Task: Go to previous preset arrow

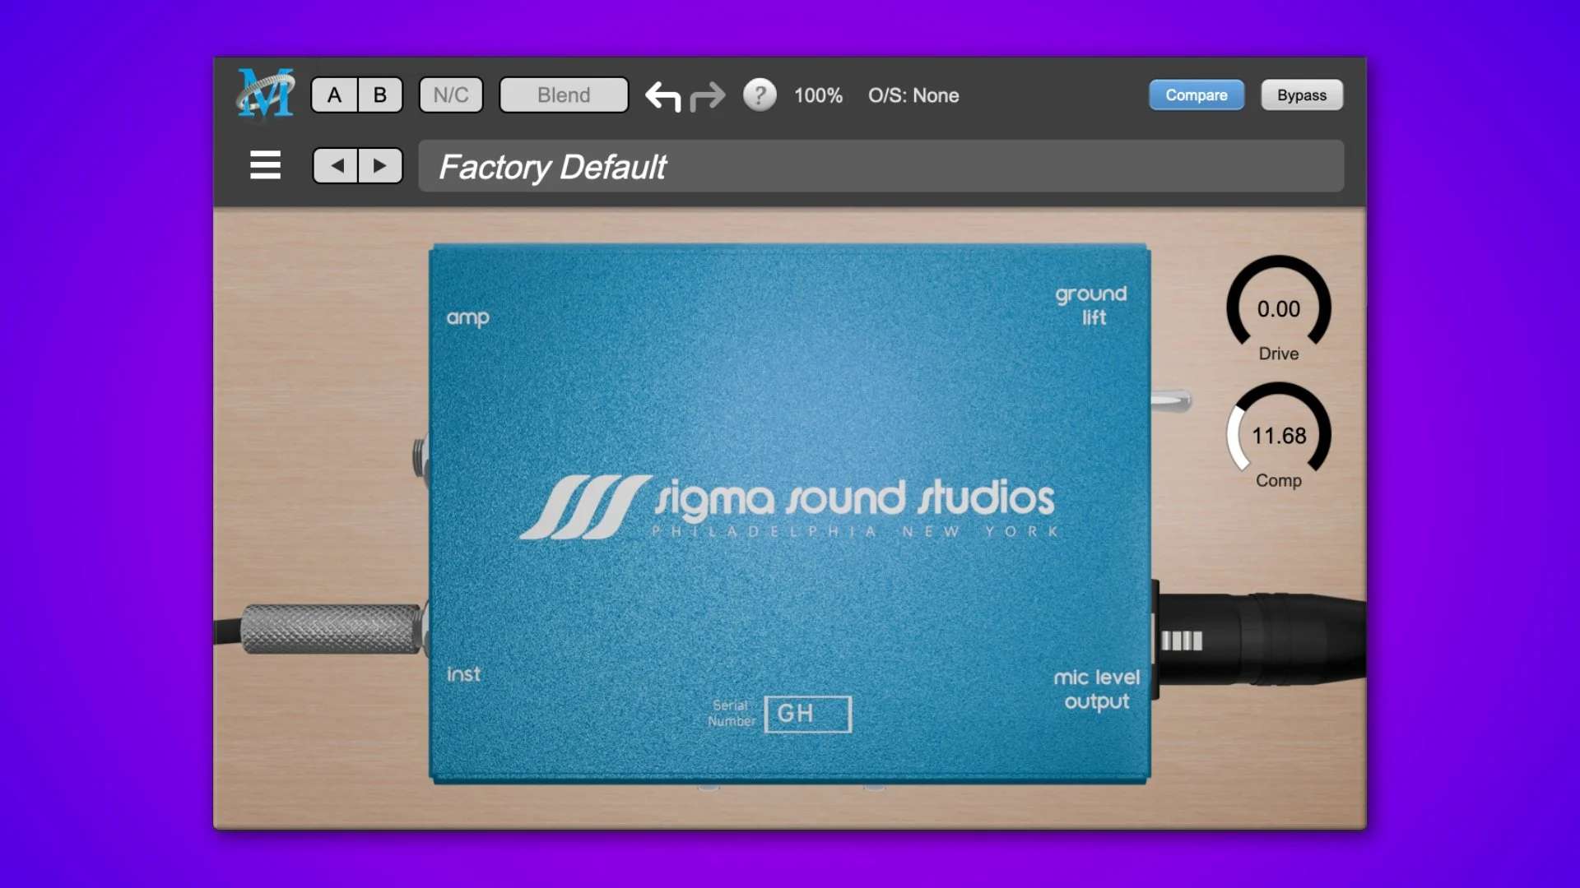Action: (336, 166)
